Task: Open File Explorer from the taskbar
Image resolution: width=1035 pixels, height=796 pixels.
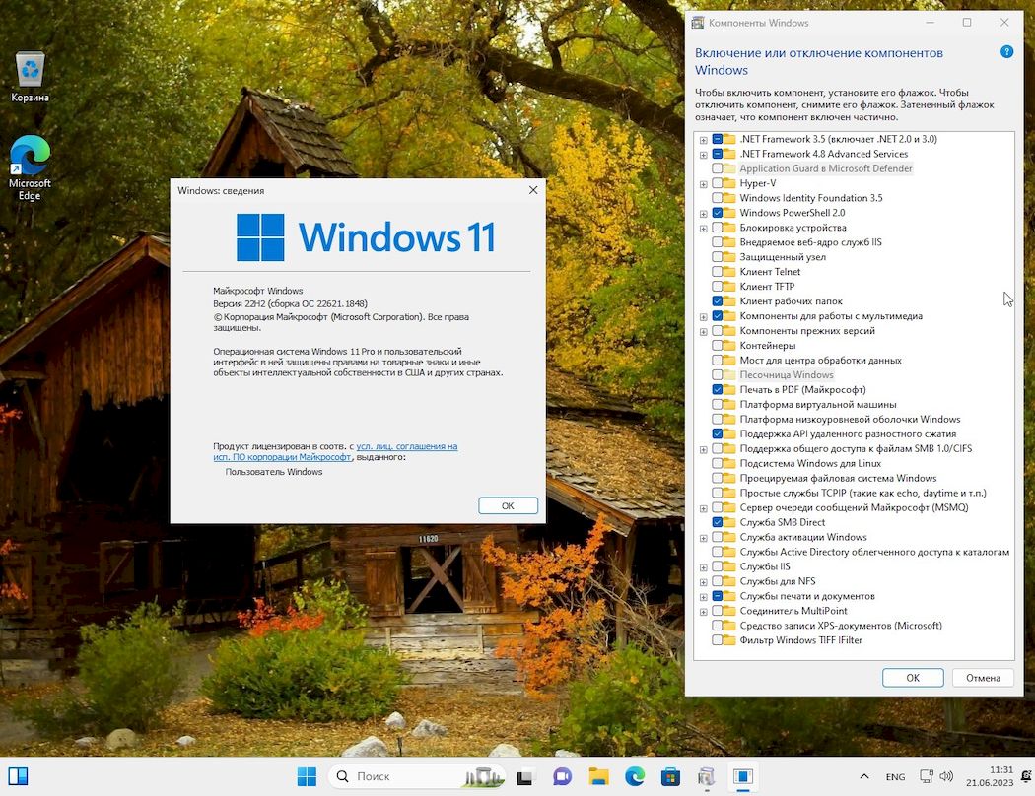Action: click(x=598, y=777)
